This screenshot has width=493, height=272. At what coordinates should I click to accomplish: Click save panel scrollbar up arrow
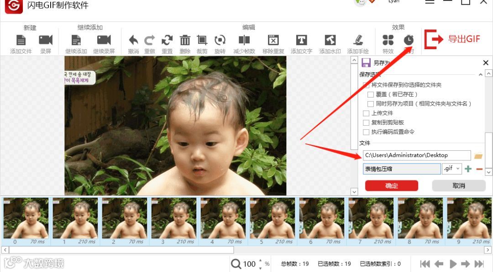(488, 73)
